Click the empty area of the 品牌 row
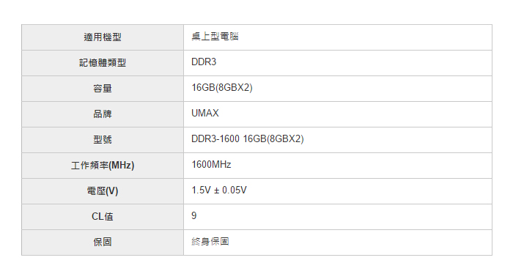Viewport: 513px width, 274px height. tap(355, 114)
